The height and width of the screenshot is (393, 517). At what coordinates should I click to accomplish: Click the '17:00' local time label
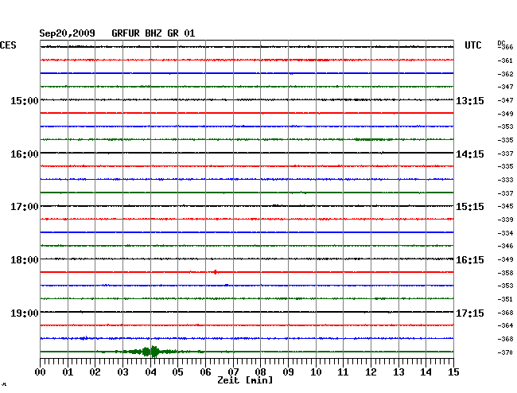tap(25, 207)
